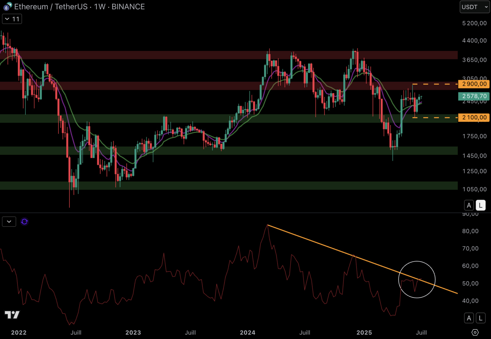Click the BINANCE exchange label

click(x=128, y=7)
